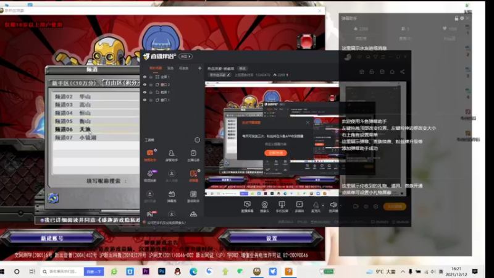Image resolution: width=494 pixels, height=278 pixels.
Task: Open Premiere Pro from the taskbar
Action: [146, 271]
